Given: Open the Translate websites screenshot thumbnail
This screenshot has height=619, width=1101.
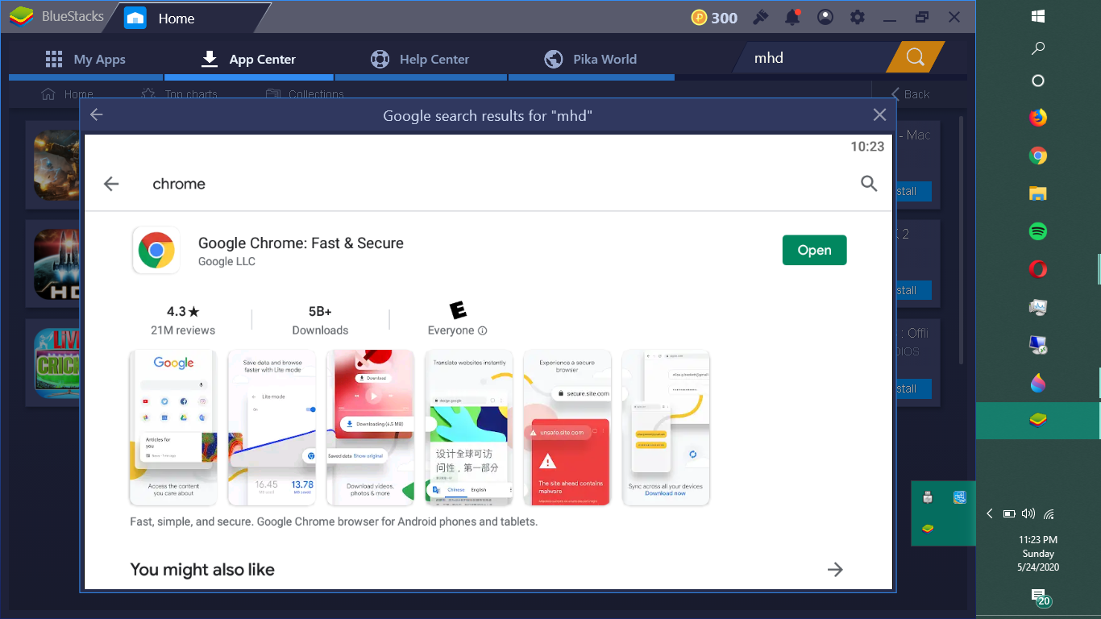Looking at the screenshot, I should pyautogui.click(x=468, y=427).
